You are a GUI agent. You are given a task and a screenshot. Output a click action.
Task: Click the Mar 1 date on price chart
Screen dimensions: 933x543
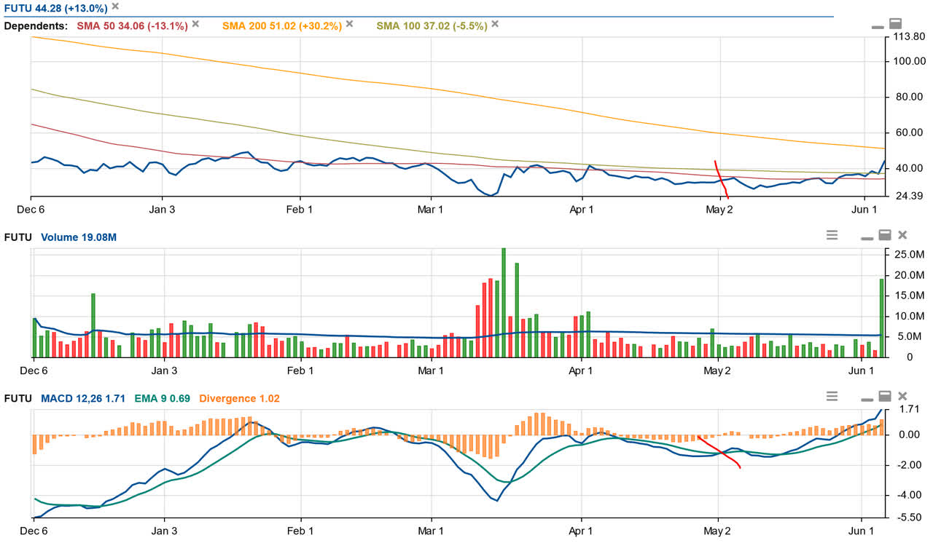point(430,210)
